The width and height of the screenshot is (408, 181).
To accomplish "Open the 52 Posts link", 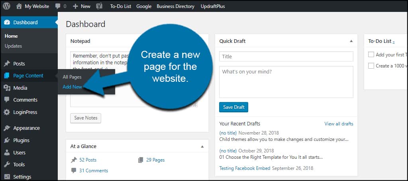I will 88,160.
